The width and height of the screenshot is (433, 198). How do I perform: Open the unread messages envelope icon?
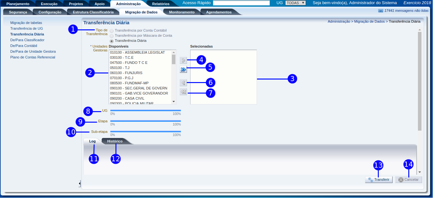tap(381, 11)
